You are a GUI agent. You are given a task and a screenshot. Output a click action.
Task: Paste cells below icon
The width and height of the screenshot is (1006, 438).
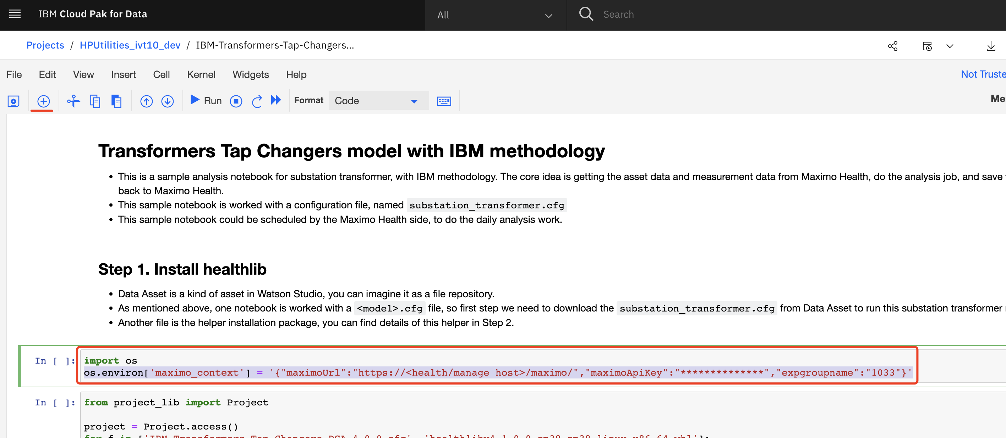[116, 101]
